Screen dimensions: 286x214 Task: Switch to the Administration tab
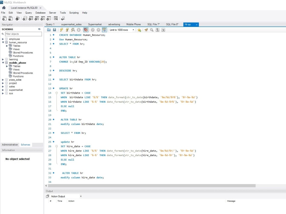pyautogui.click(x=10, y=145)
